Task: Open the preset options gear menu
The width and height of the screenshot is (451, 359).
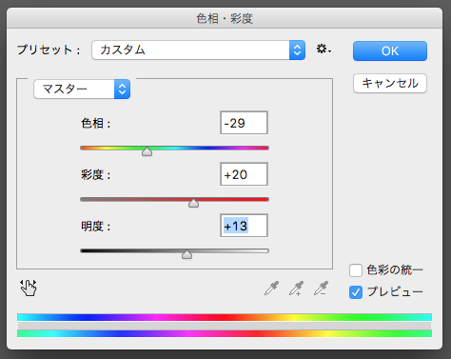Action: (324, 50)
